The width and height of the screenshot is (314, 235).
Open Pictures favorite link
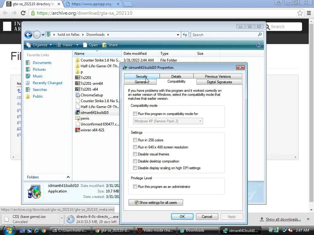pyautogui.click(x=39, y=69)
